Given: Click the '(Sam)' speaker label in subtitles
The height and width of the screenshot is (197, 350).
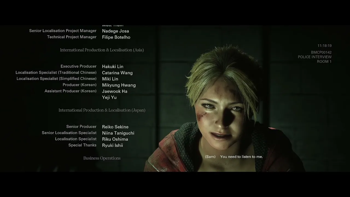Looking at the screenshot, I should pyautogui.click(x=210, y=157).
